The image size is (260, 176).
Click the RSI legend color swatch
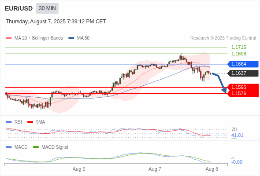click(x=9, y=122)
